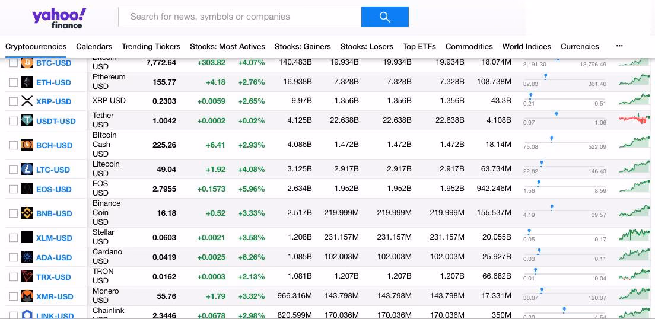Open the USDT-USD red day chart thumbnail
Image resolution: width=655 pixels, height=319 pixels.
[634, 119]
